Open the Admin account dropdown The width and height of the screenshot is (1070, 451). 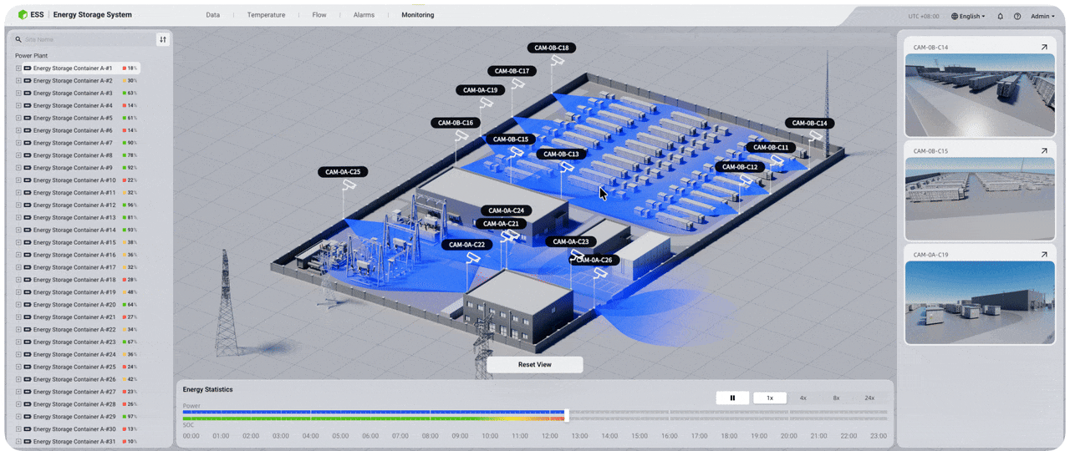click(x=1042, y=16)
